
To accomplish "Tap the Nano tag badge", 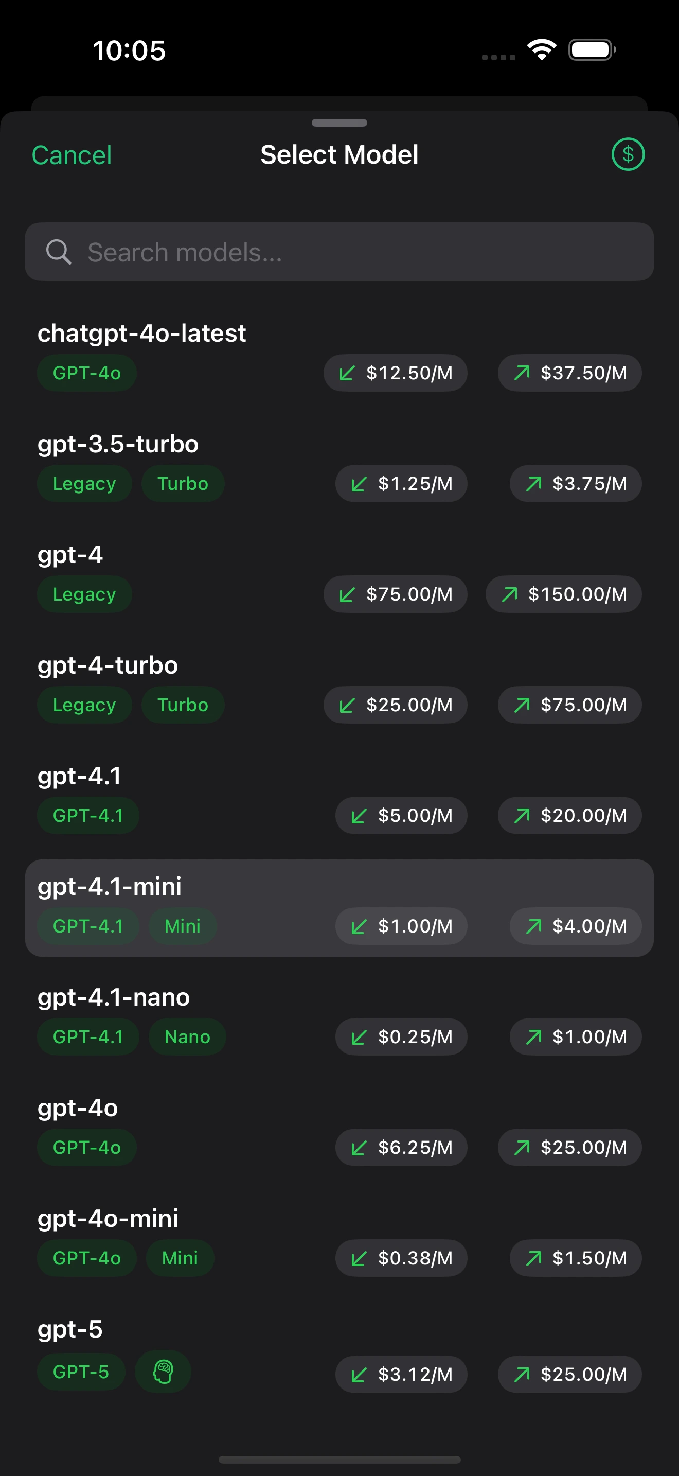I will click(x=187, y=1036).
